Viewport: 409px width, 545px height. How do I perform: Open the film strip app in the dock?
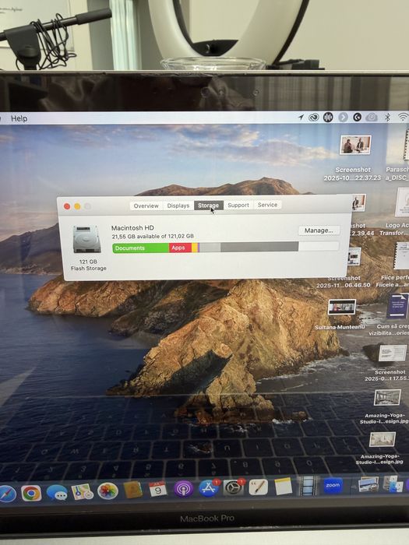tap(308, 485)
